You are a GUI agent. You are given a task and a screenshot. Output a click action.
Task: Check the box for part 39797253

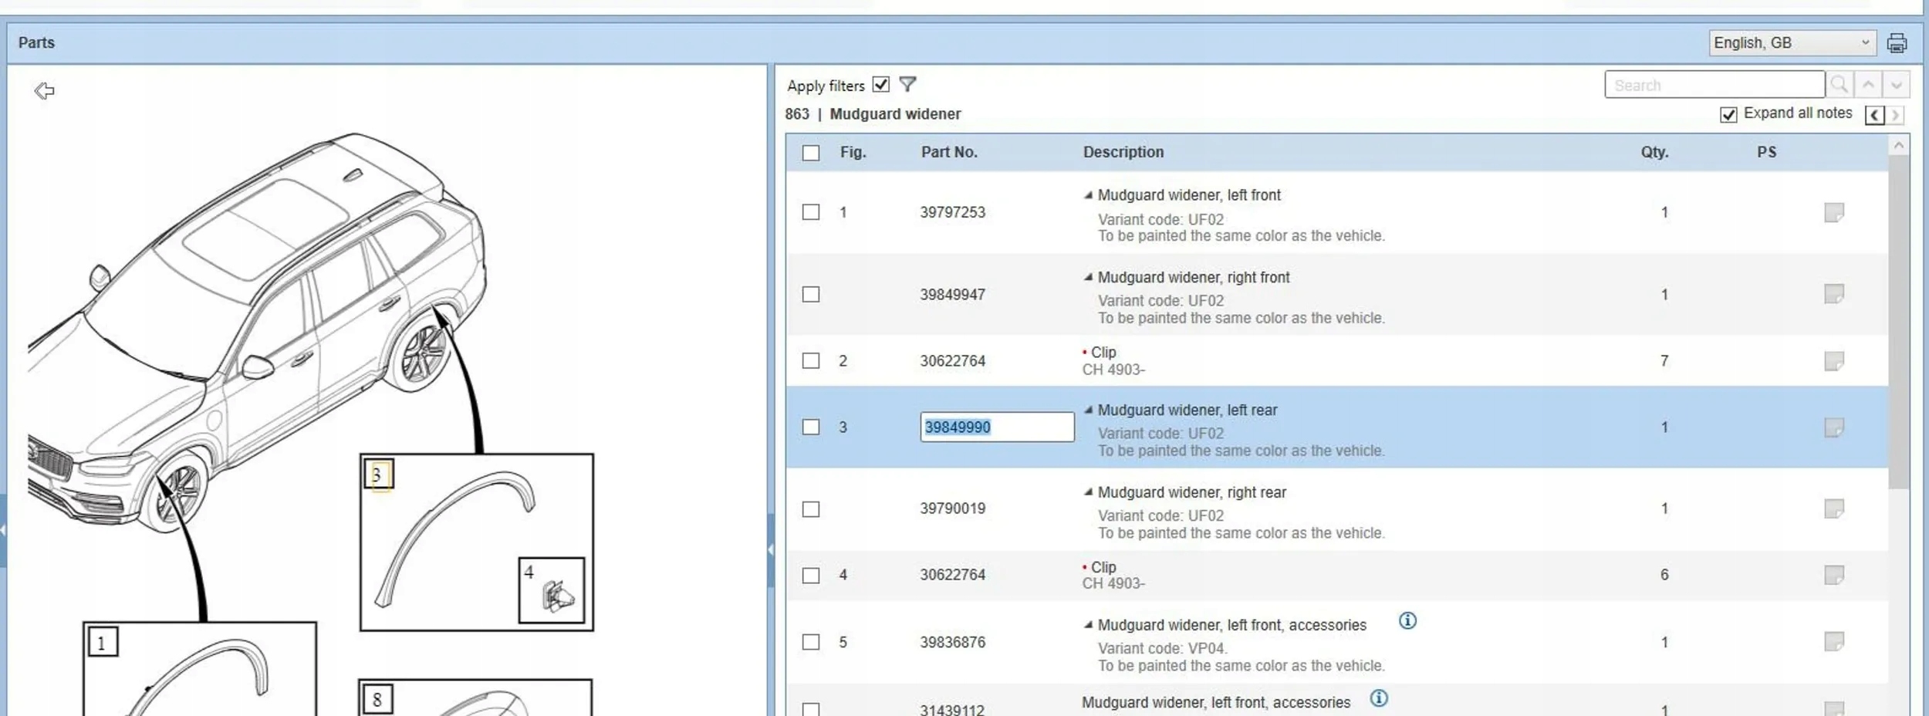pos(811,212)
